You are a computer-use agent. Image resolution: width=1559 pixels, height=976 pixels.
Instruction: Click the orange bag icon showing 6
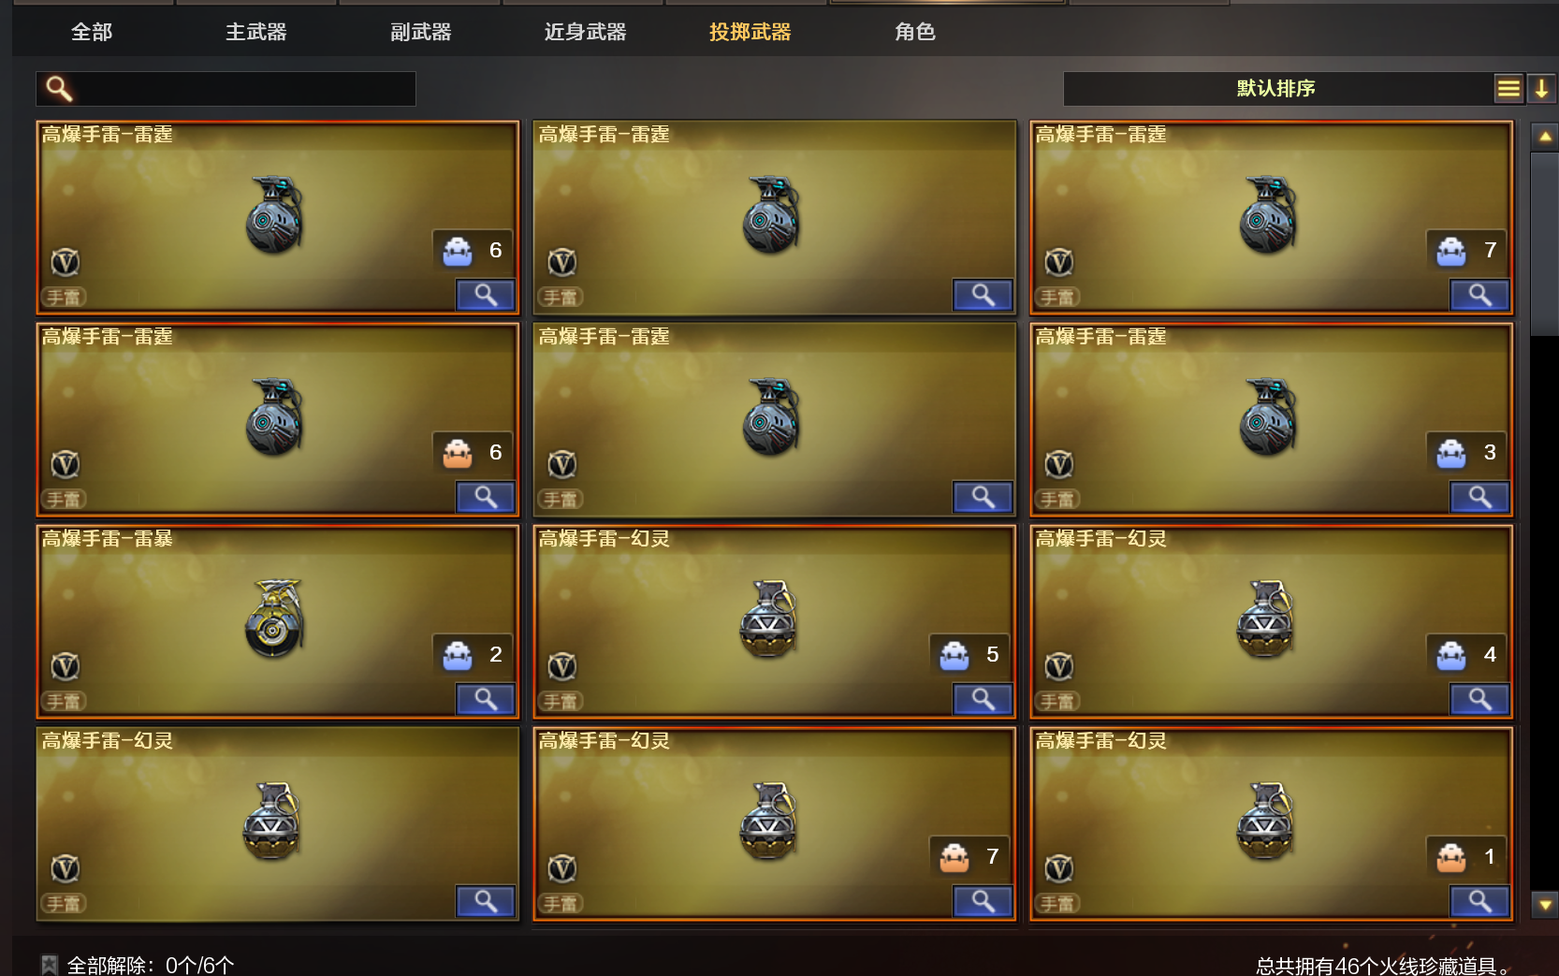pos(457,453)
